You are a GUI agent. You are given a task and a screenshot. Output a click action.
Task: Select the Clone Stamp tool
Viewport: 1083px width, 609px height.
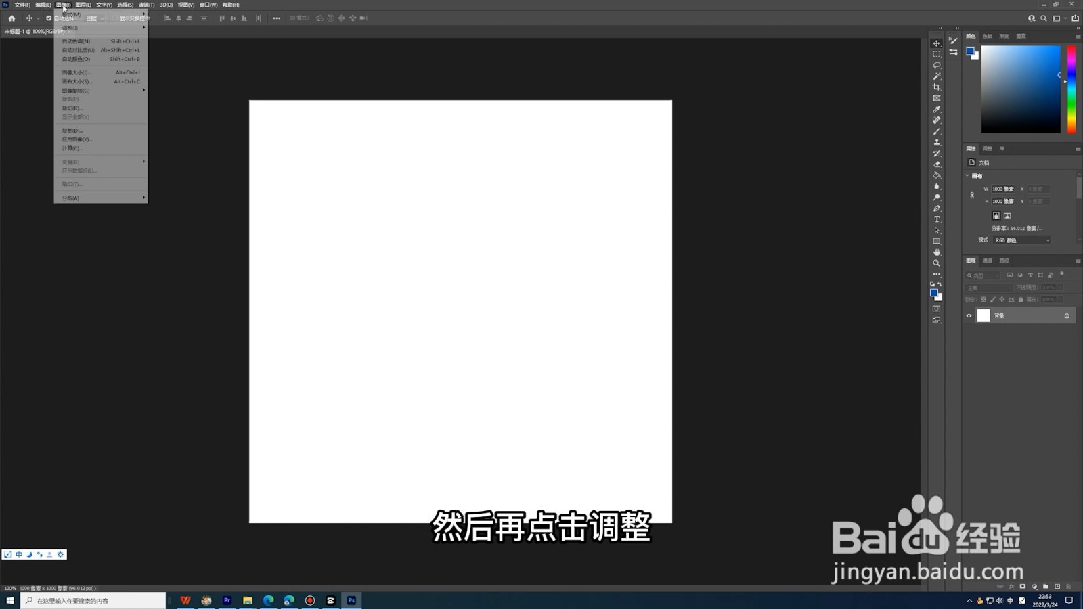click(x=937, y=142)
